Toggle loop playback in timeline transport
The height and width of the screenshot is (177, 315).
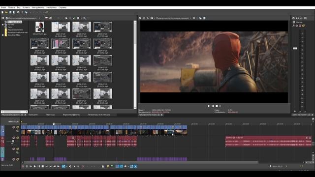pos(27,166)
